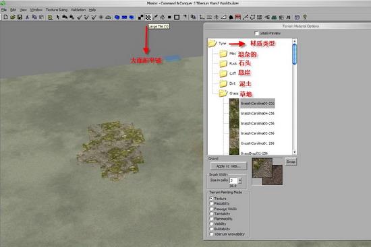This screenshot has height=247, width=371.
Task: Select the highlighted GrassCarolina texture entry
Action: [x=258, y=104]
